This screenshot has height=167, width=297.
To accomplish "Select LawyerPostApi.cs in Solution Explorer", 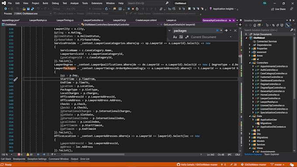I will [x=269, y=102].
